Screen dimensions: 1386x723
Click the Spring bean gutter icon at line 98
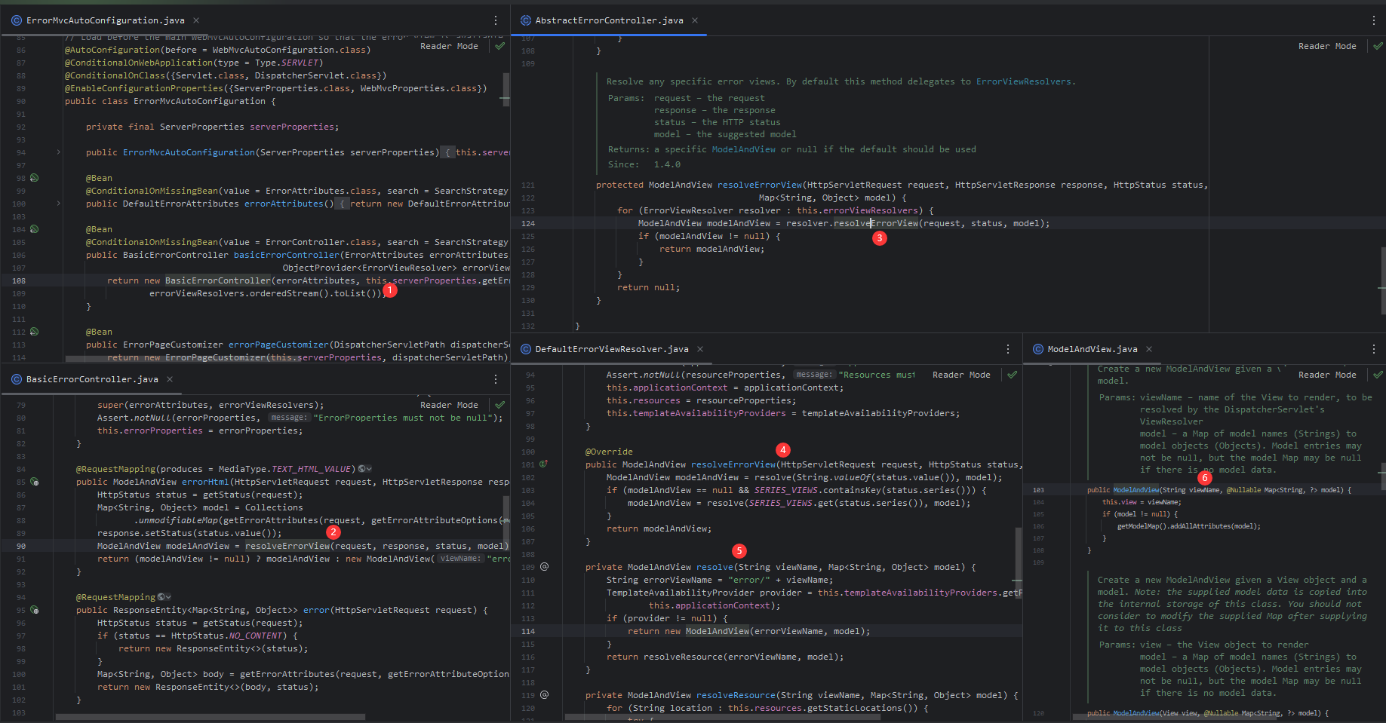[34, 178]
